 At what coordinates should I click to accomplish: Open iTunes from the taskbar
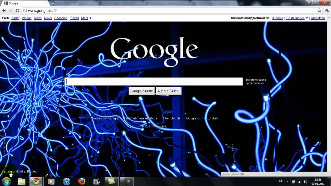point(67,181)
